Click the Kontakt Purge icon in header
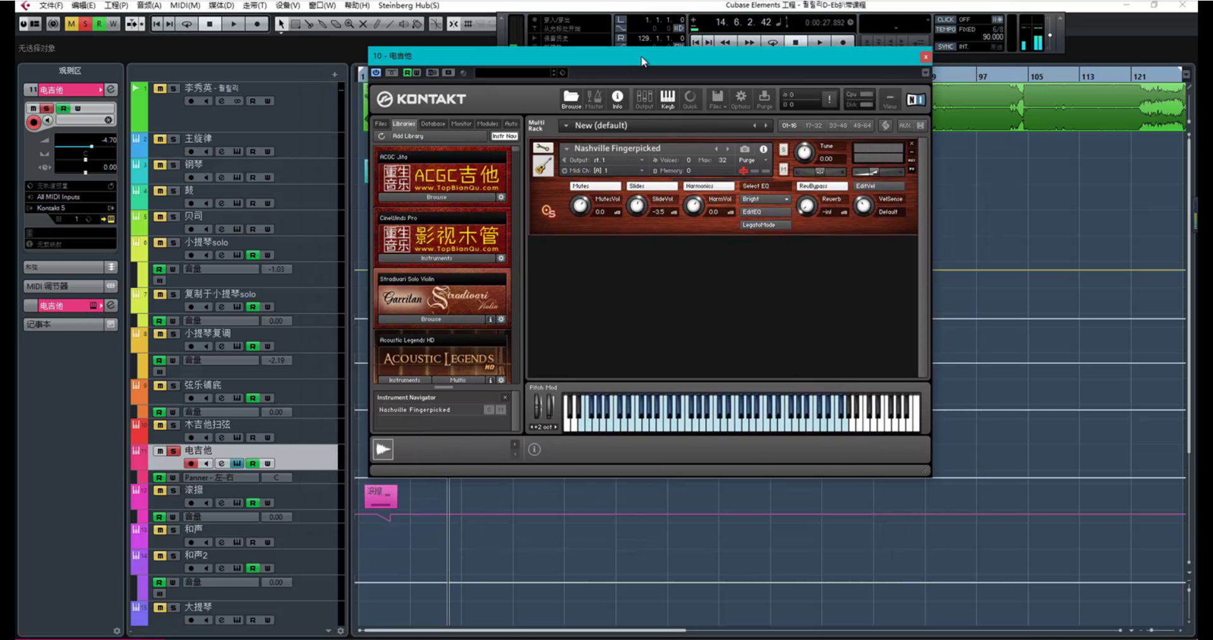This screenshot has height=640, width=1213. pyautogui.click(x=764, y=99)
